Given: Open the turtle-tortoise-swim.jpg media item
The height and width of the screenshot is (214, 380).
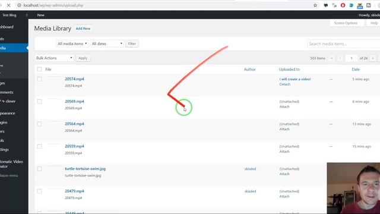Looking at the screenshot, I should click(85, 169).
